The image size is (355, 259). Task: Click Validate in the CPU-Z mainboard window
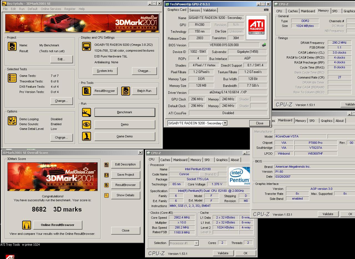click(x=328, y=214)
